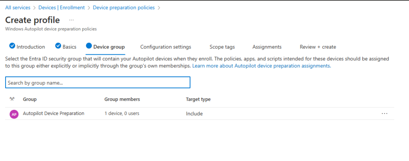Click the completed Introduction step checkmark icon
The image size is (409, 161).
12,46
